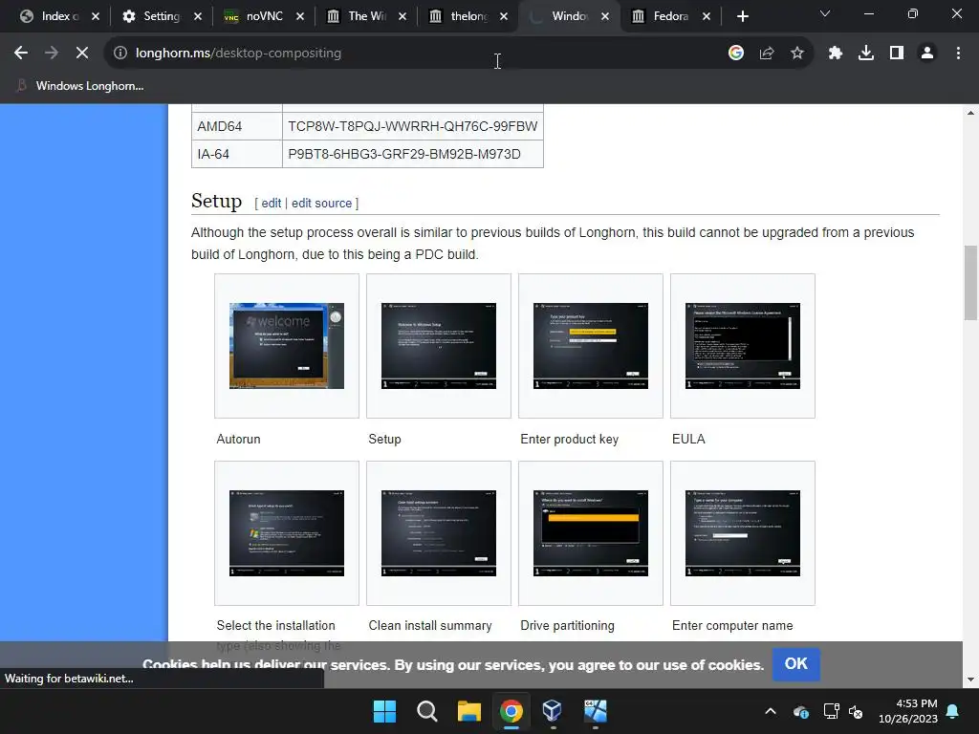Open the Select the installation type thumbnail
The height and width of the screenshot is (734, 979).
click(287, 533)
